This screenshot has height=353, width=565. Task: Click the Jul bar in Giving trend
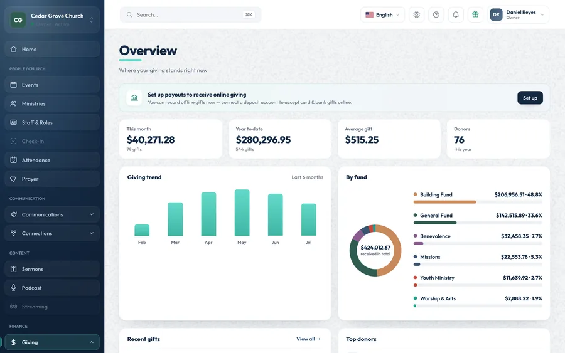click(x=309, y=219)
